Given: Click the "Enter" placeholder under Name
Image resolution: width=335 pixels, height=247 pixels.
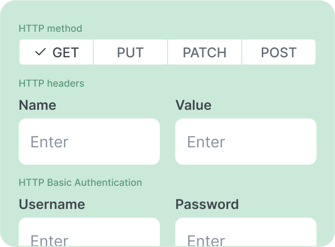Looking at the screenshot, I should pos(50,142).
